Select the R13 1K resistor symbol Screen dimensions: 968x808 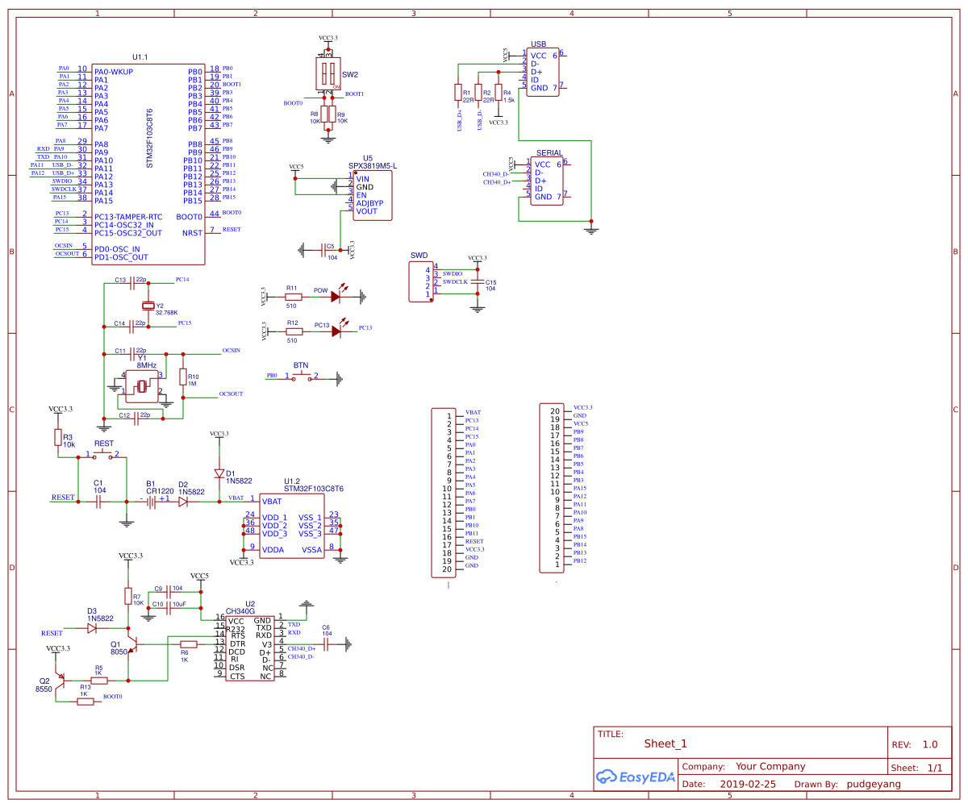[x=86, y=702]
